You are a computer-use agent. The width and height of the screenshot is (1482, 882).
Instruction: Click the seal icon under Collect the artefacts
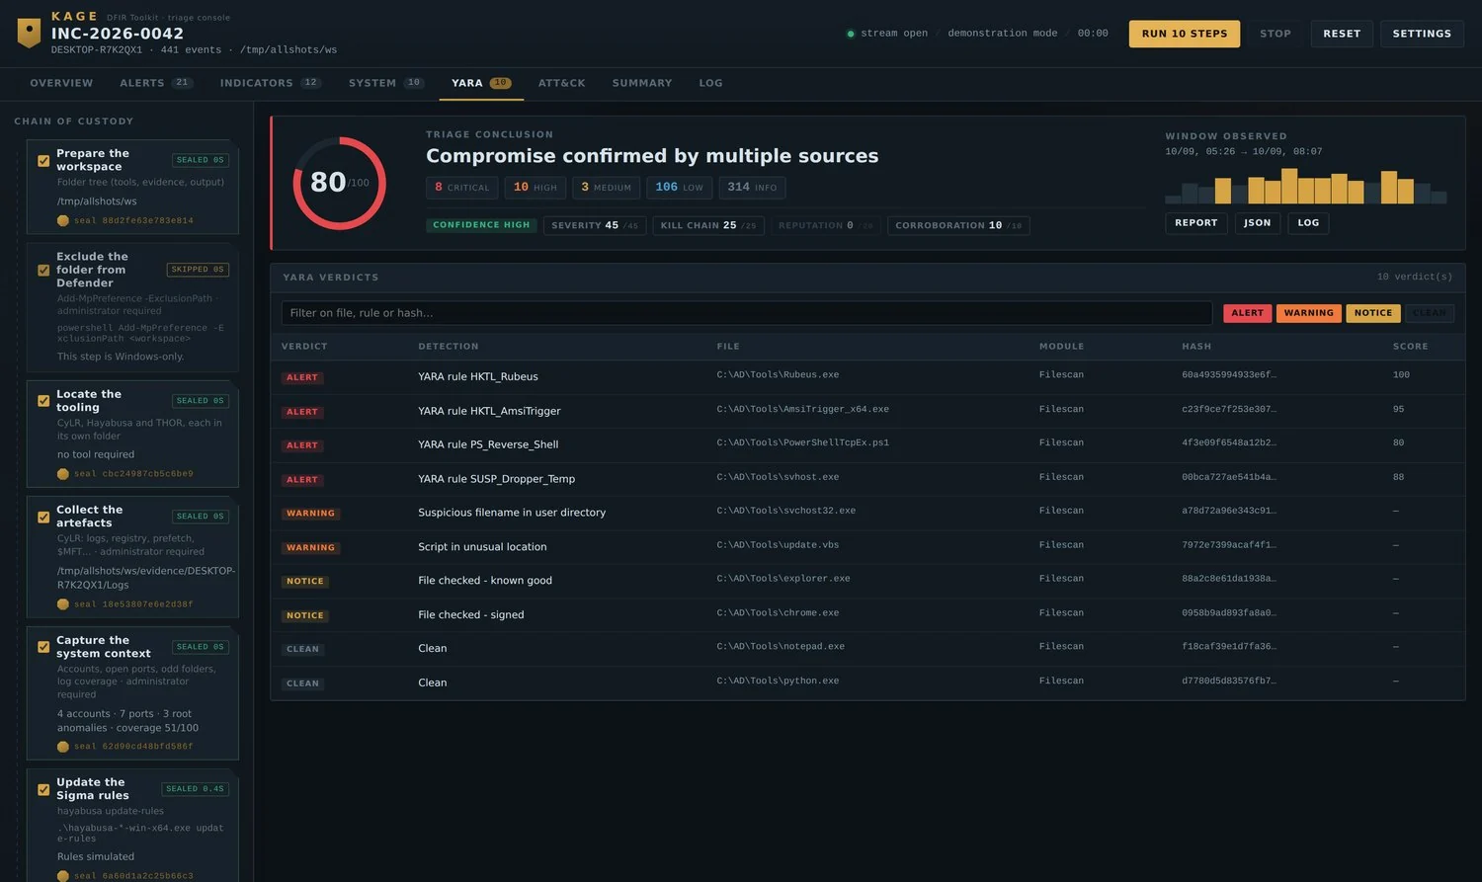[63, 603]
